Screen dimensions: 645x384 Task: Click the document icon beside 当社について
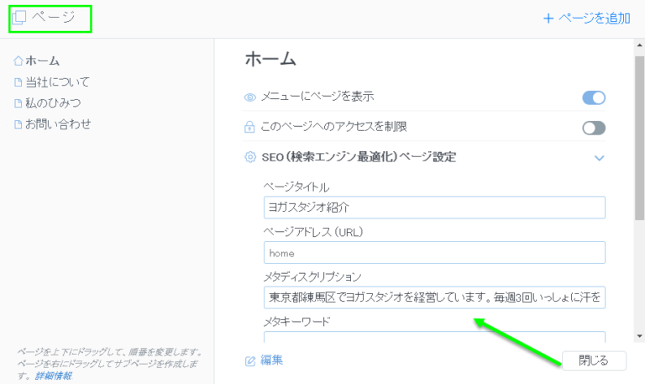click(18, 82)
